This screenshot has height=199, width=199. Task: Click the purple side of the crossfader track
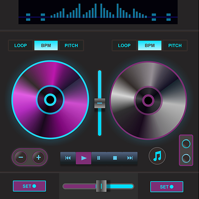coord(80,187)
